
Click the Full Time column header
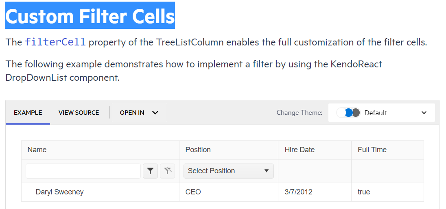[372, 150]
